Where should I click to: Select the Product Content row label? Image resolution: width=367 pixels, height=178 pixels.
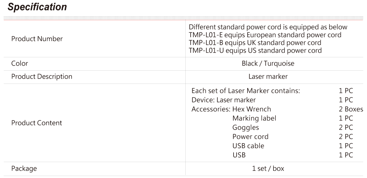(37, 123)
